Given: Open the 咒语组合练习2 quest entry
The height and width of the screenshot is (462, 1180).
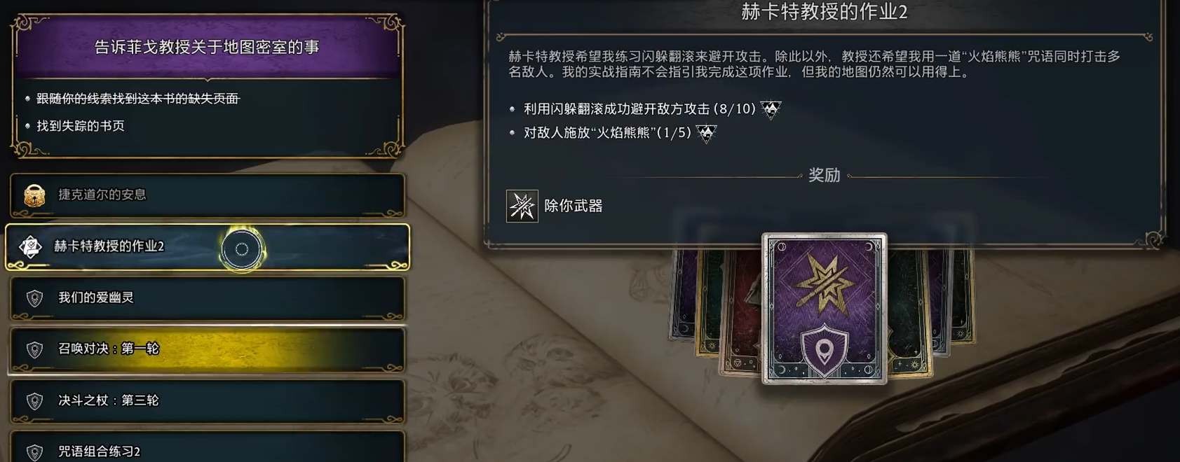Looking at the screenshot, I should pyautogui.click(x=208, y=448).
